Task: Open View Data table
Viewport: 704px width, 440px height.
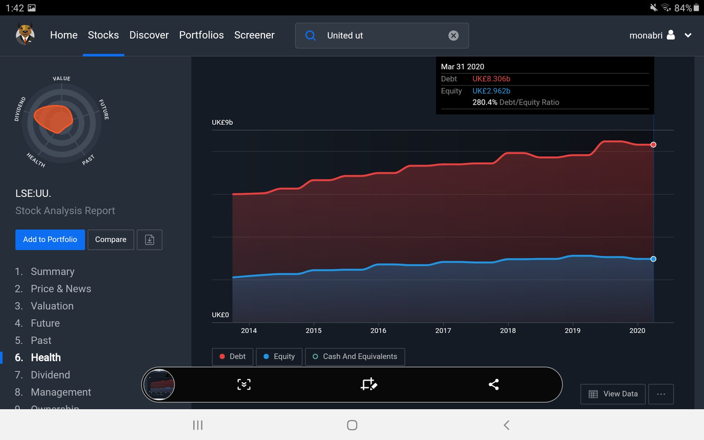Action: coord(613,394)
